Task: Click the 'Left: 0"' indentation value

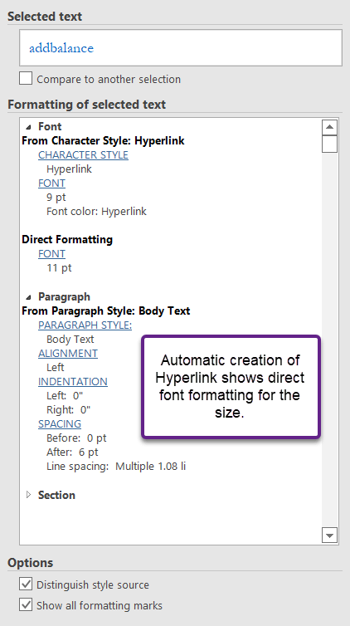Action: (65, 396)
